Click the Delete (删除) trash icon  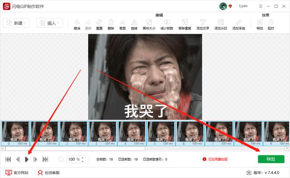111,22
